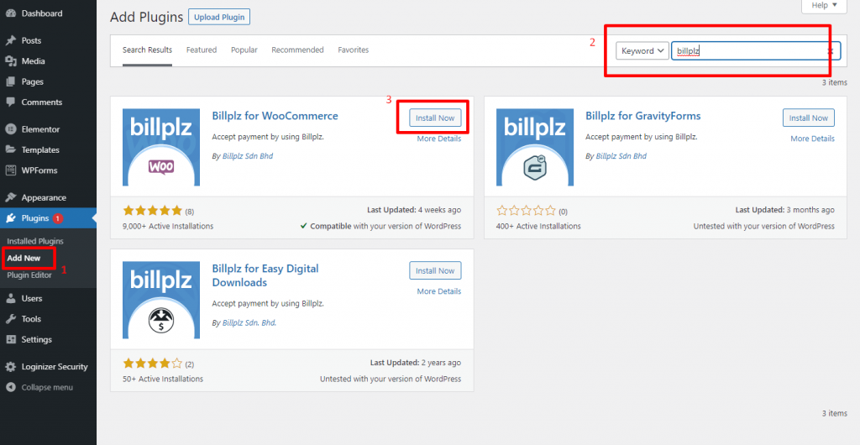This screenshot has width=860, height=445.
Task: Open the Dashboard menu icon
Action: 10,13
